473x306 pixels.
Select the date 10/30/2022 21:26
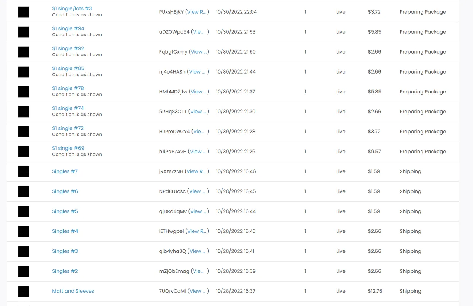tap(236, 152)
